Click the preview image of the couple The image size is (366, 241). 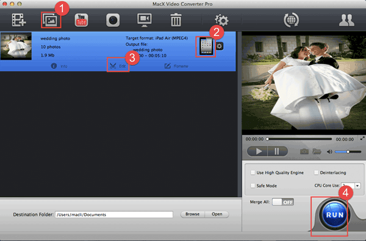304,82
